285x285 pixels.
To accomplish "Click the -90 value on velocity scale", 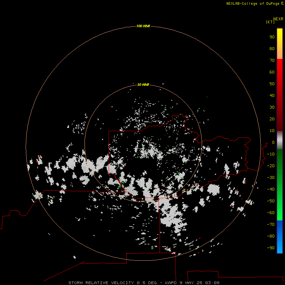I will [271, 248].
